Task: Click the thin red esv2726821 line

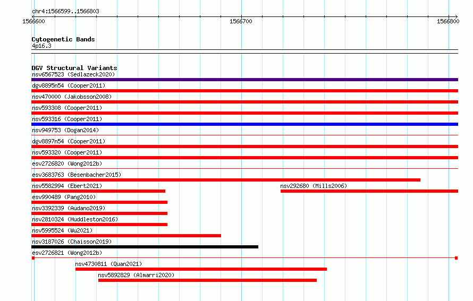Action: (x=244, y=258)
